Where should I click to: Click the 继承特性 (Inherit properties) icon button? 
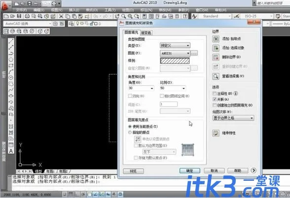pos(216,133)
